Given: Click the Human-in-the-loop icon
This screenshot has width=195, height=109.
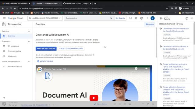Looking at the screenshot, I should (x=4, y=66).
